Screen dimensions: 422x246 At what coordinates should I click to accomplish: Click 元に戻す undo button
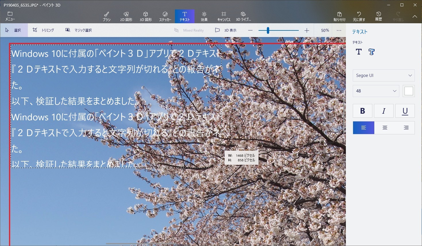point(359,16)
